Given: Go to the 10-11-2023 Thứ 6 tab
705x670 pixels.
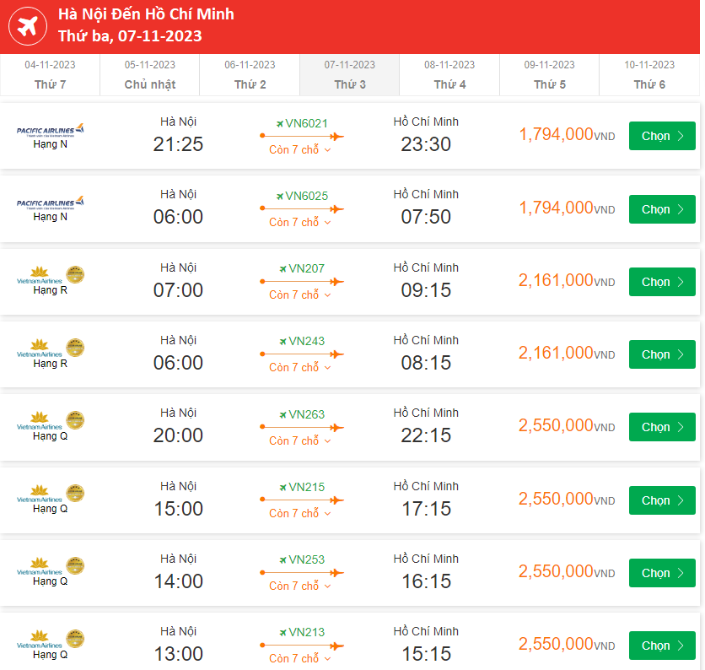Looking at the screenshot, I should pyautogui.click(x=649, y=74).
